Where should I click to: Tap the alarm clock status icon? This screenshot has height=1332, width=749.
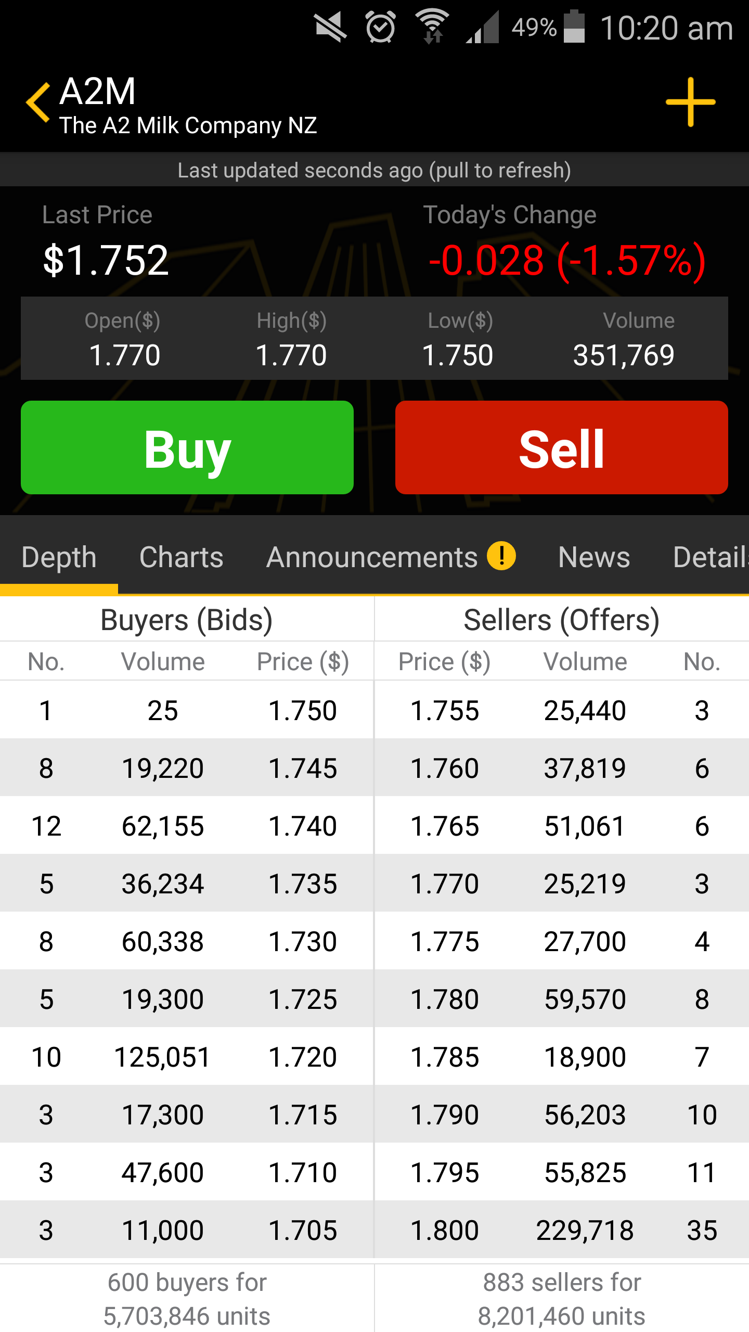pos(381,27)
